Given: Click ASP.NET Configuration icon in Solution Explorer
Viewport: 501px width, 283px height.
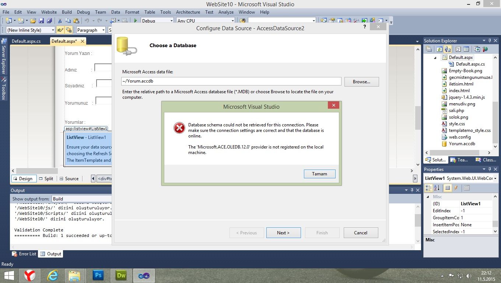Looking at the screenshot, I should click(485, 49).
